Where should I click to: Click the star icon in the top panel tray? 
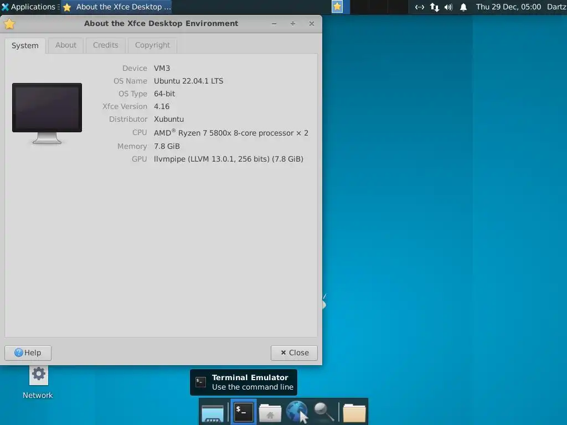(337, 7)
